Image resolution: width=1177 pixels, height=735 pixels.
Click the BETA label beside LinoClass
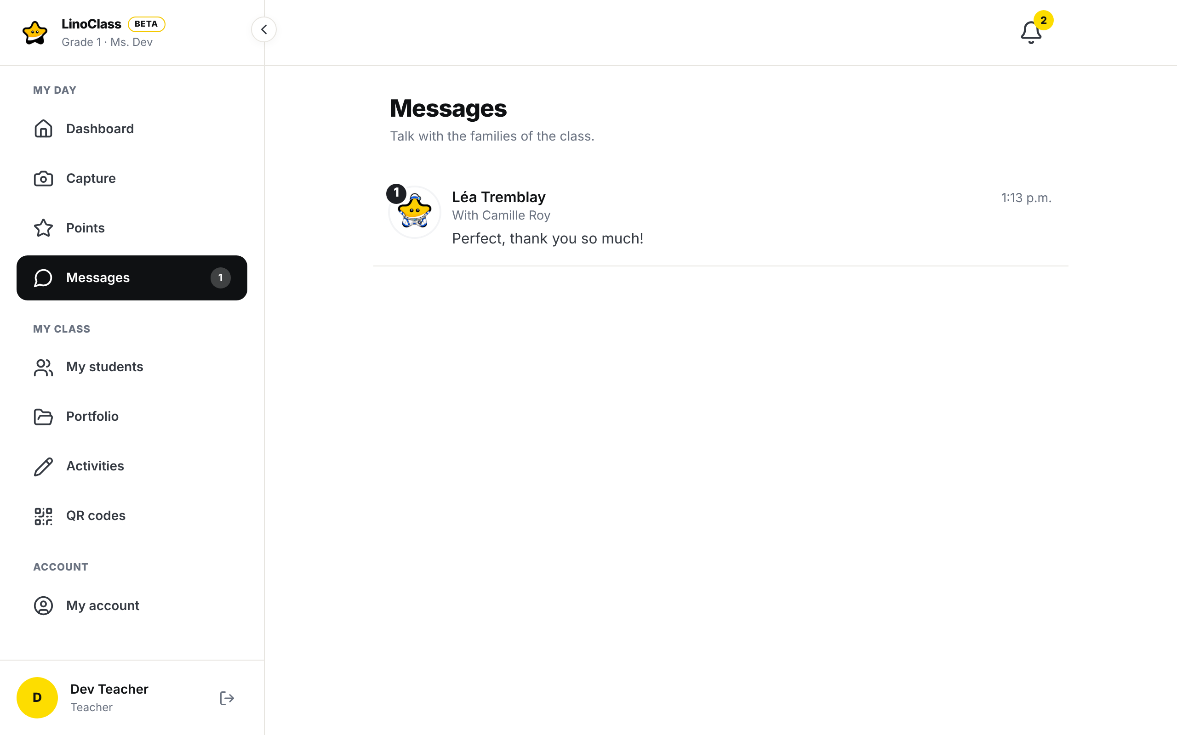click(146, 24)
